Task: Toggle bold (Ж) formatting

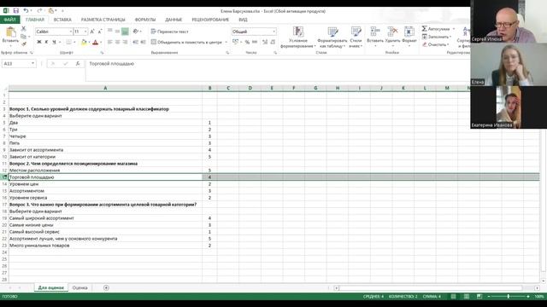Action: pyautogui.click(x=39, y=42)
